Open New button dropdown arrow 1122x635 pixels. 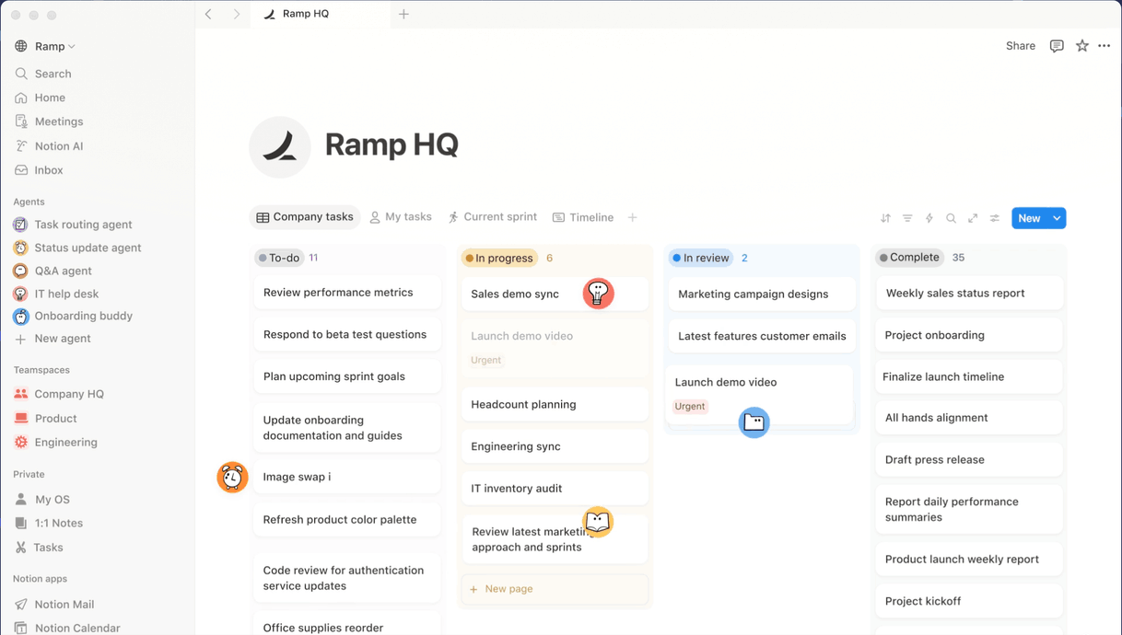(1057, 218)
